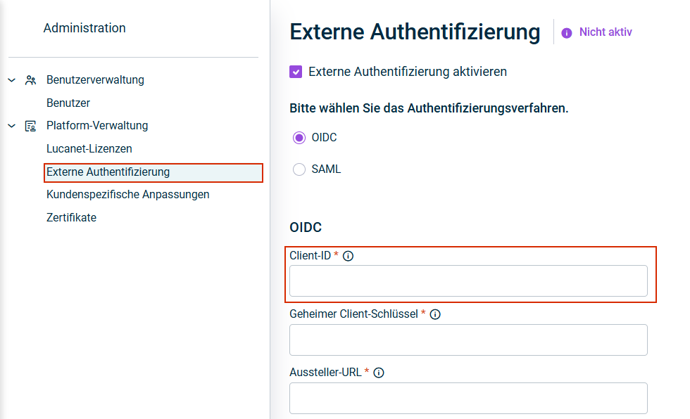This screenshot has height=419, width=690.
Task: Click the purple Nicht aktiv status icon
Action: [567, 32]
